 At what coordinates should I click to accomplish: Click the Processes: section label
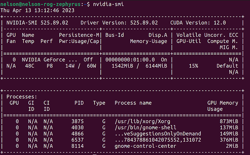coord(22,97)
